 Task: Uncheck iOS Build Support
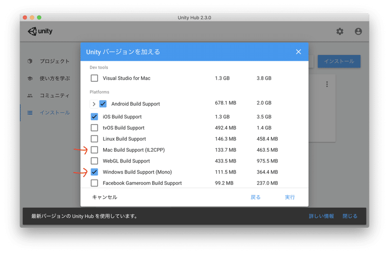point(94,117)
